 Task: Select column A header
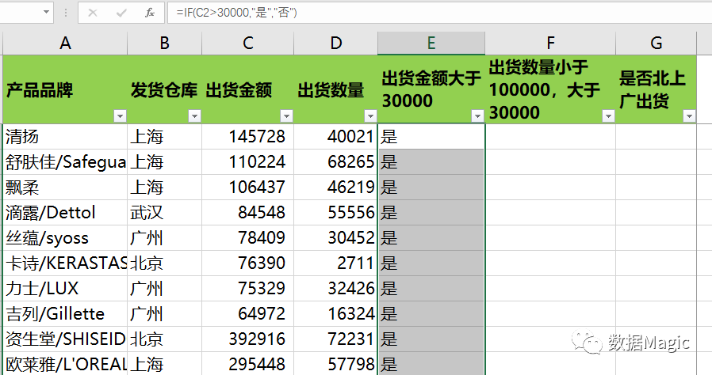(x=65, y=44)
